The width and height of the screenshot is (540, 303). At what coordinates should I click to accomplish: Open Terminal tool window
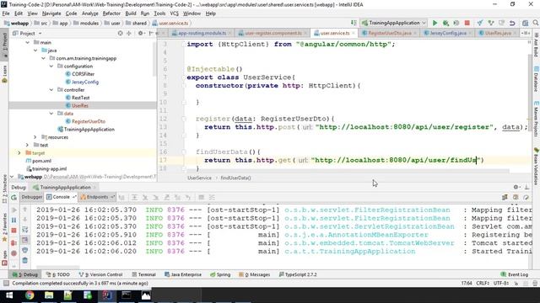(144, 275)
